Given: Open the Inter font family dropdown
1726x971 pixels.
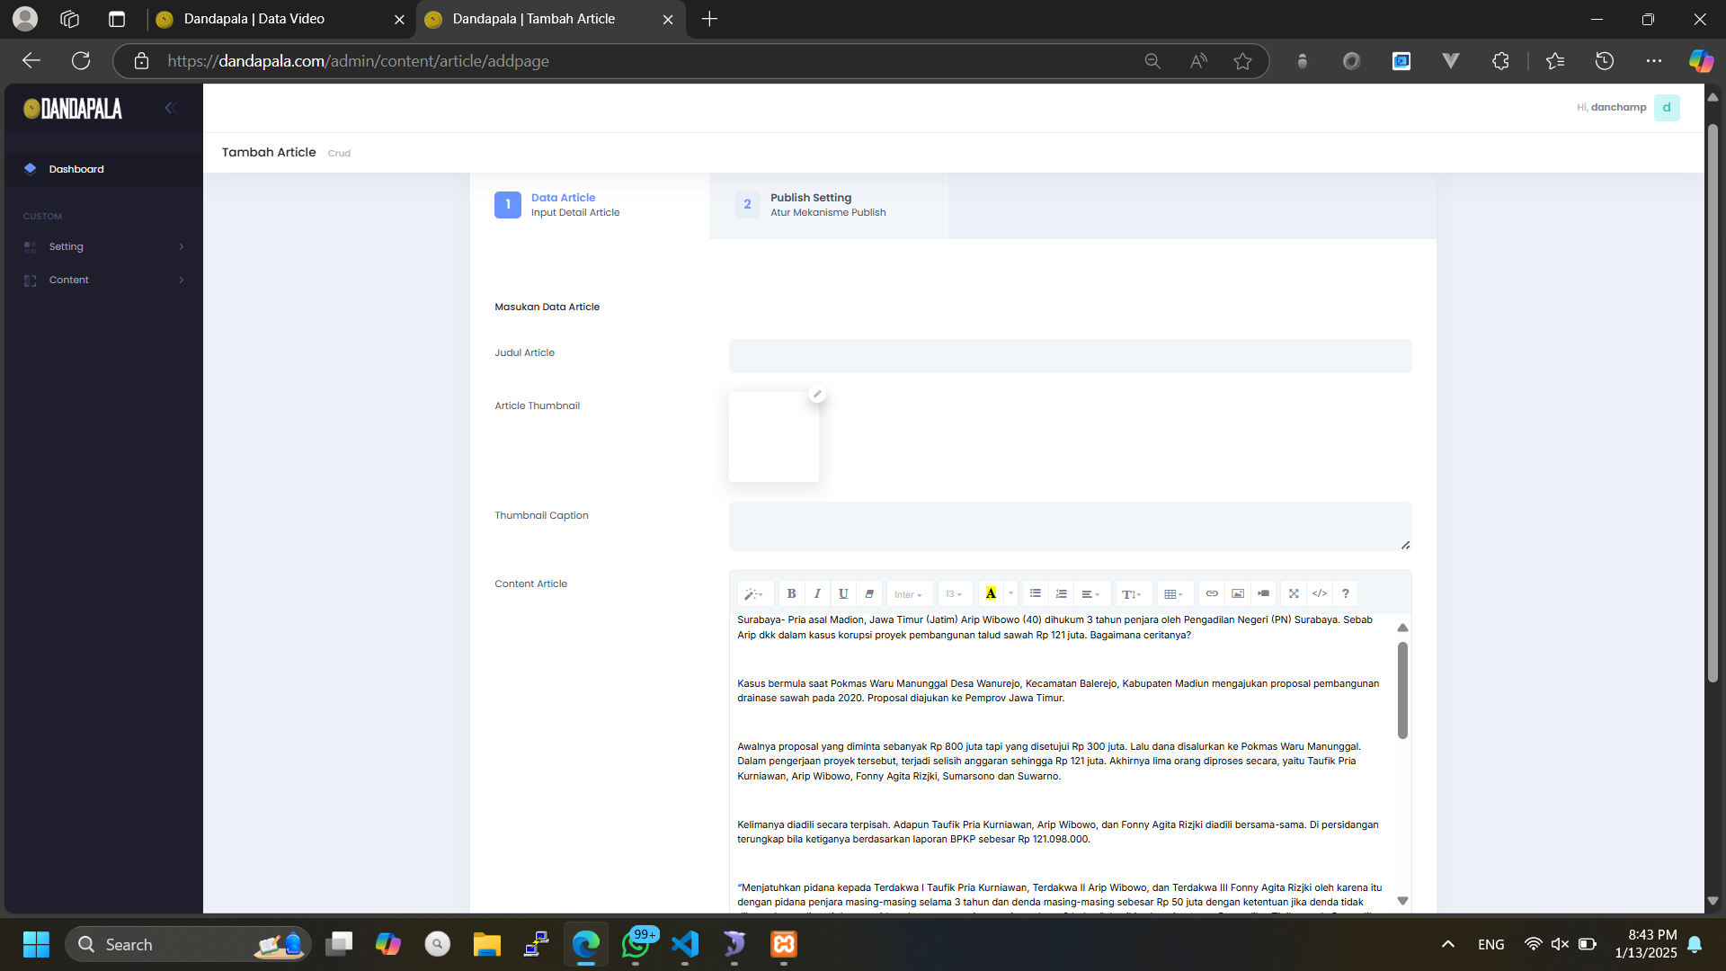Looking at the screenshot, I should (x=909, y=594).
